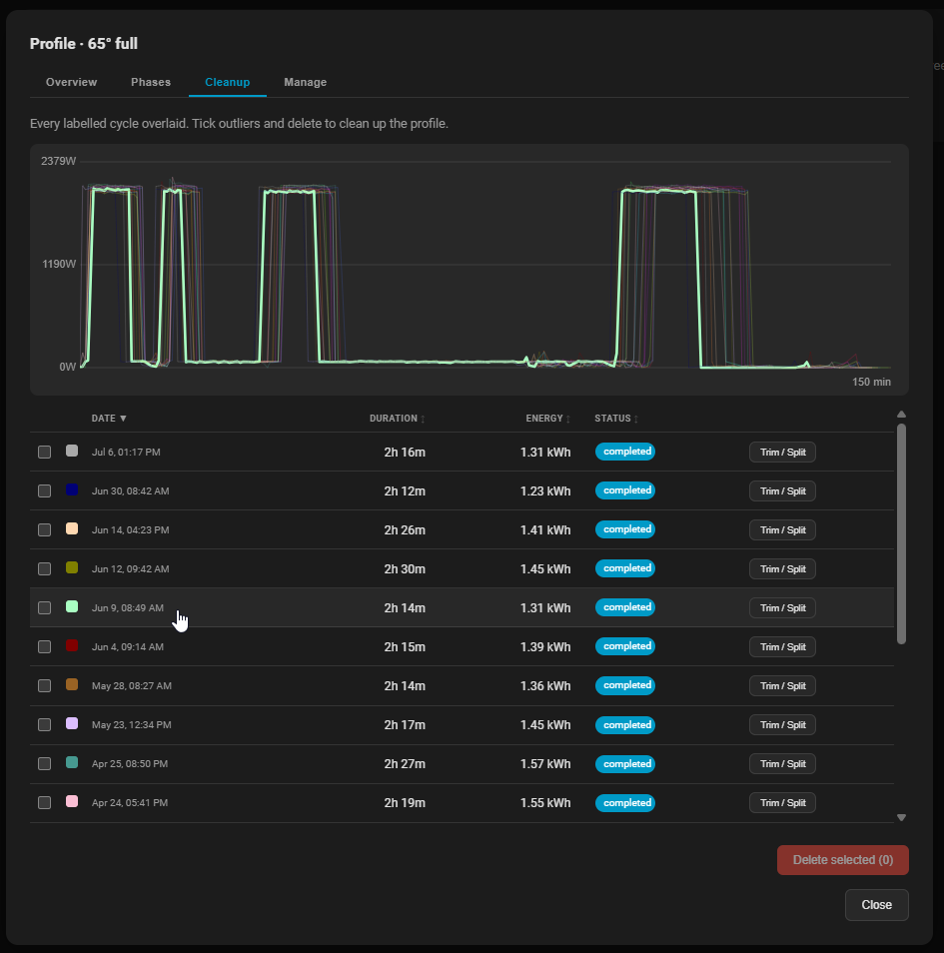Open Trim / Split for Jun 9 cycle

[x=782, y=607]
